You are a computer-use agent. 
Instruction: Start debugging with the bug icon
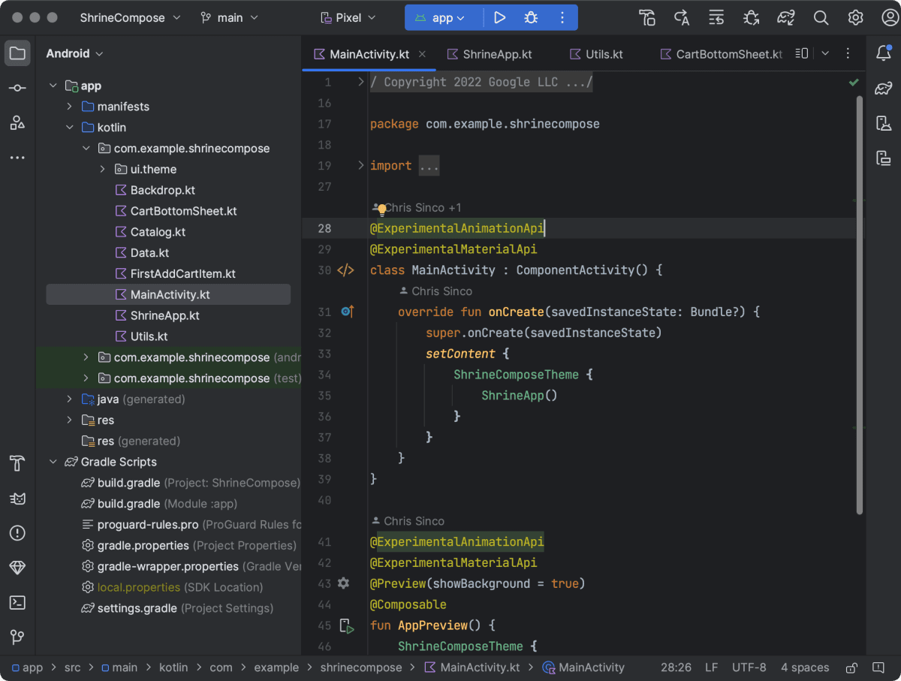pyautogui.click(x=530, y=17)
